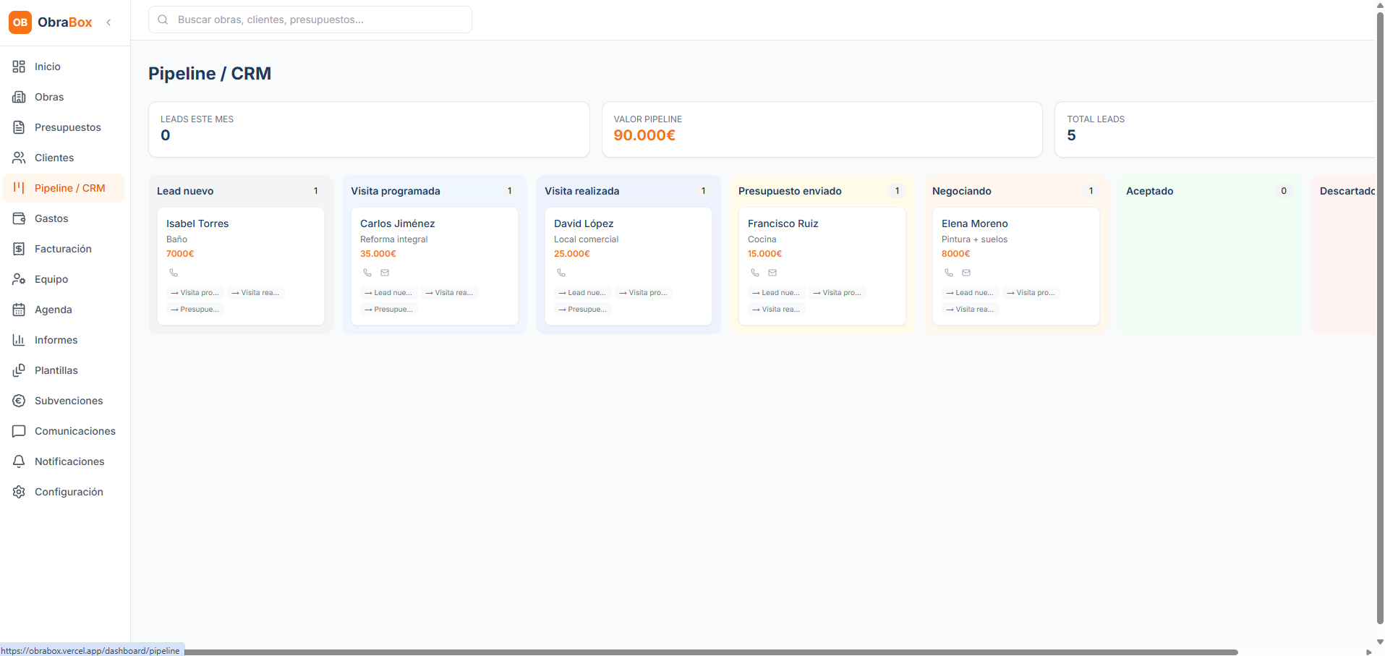The height and width of the screenshot is (656, 1385).
Task: Go to Comunicaciones in the sidebar
Action: [x=64, y=431]
